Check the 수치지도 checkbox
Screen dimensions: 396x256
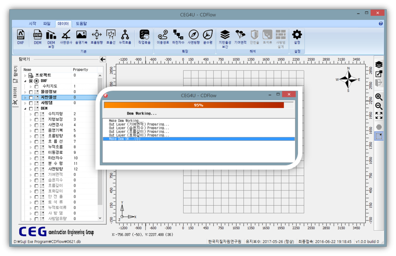pos(36,87)
